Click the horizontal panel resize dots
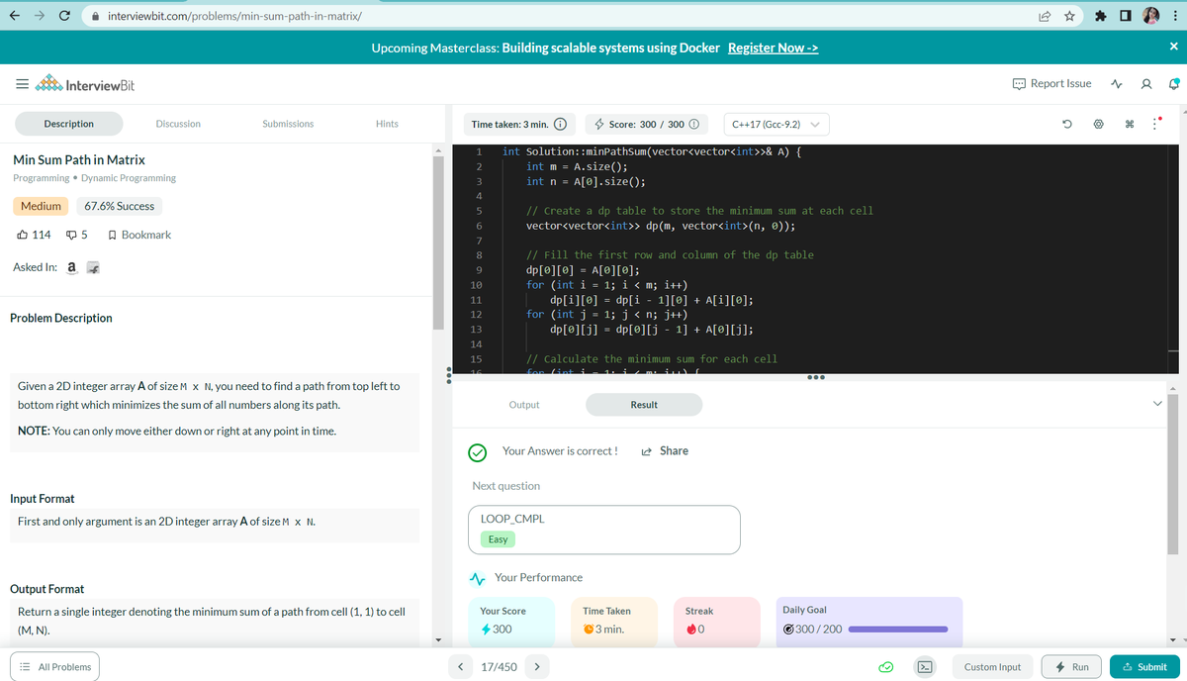This screenshot has height=681, width=1187. click(x=814, y=377)
